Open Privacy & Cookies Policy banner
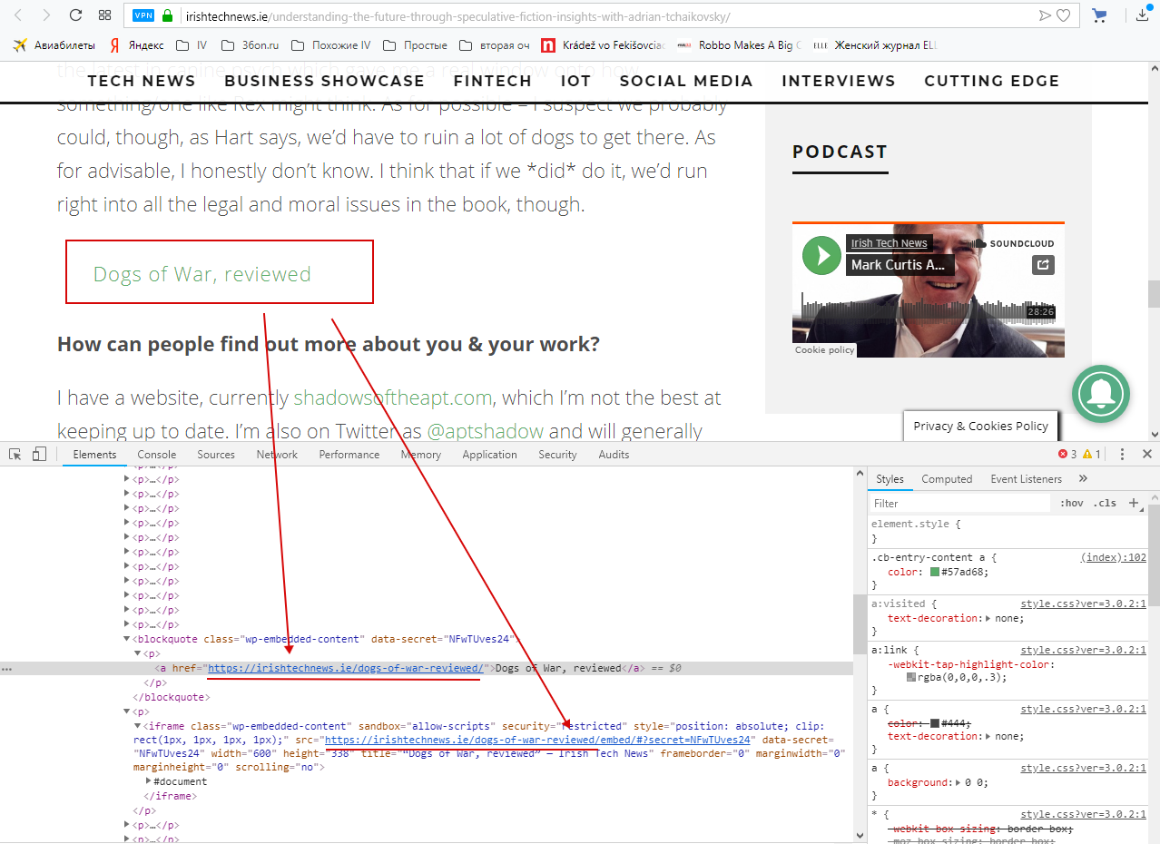1160x844 pixels. (x=981, y=426)
